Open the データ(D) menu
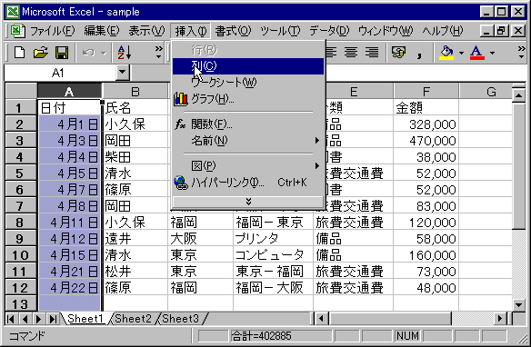 [329, 31]
